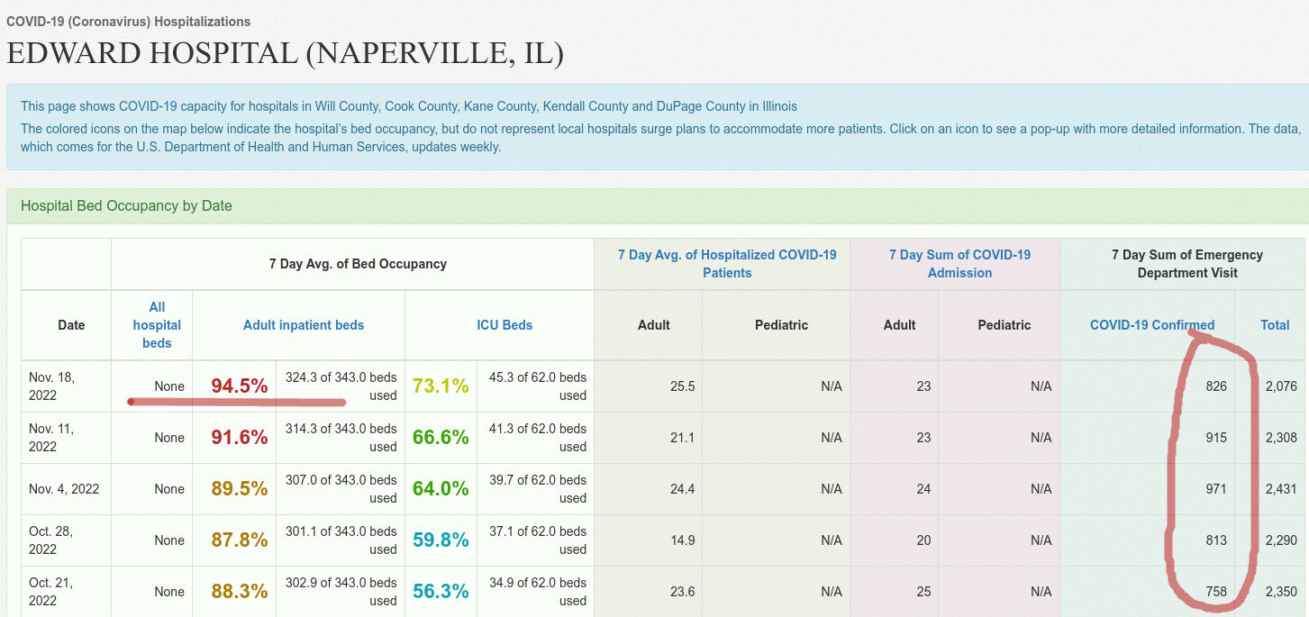Click hospitalized adult value 23.6
The image size is (1309, 617).
point(682,592)
